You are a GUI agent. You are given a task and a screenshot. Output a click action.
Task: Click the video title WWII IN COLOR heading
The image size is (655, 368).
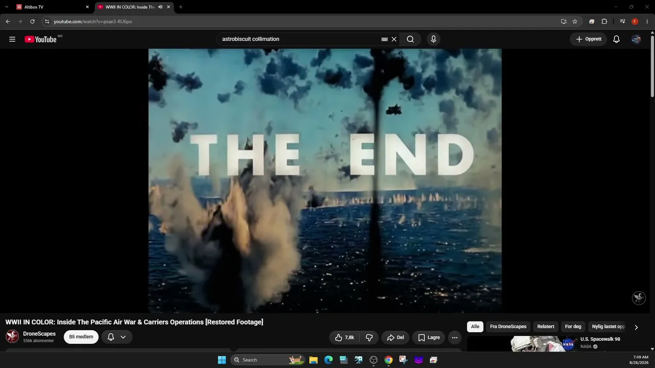(x=134, y=322)
